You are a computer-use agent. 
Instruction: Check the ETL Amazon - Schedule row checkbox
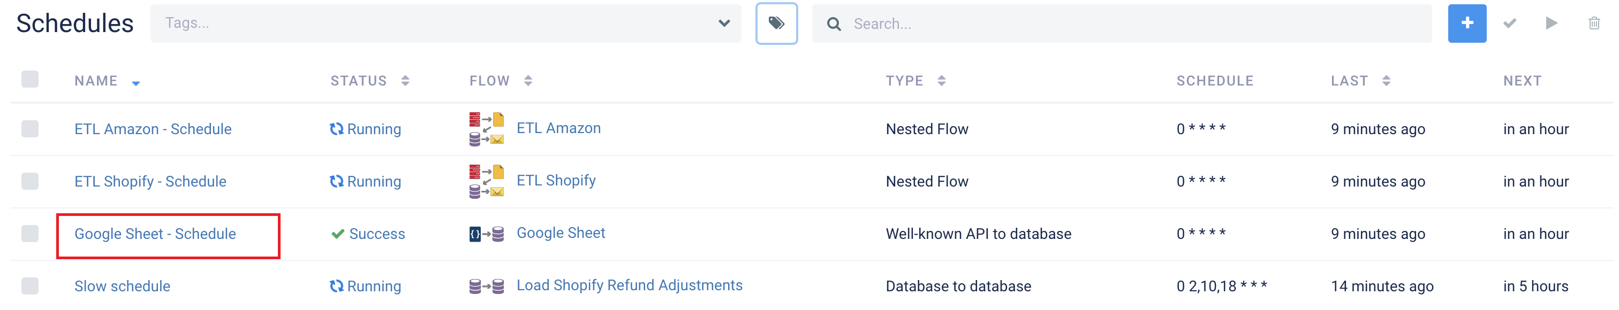30,129
